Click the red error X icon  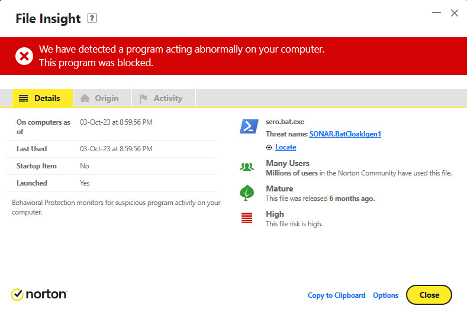24,56
